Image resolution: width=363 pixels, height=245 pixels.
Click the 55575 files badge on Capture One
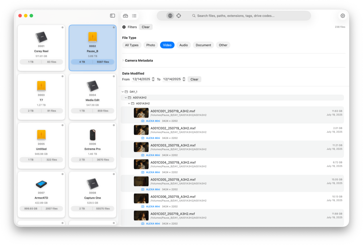tap(103, 209)
